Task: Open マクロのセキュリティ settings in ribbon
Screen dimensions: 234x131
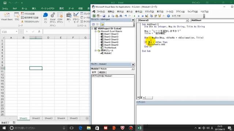Action: 30,22
